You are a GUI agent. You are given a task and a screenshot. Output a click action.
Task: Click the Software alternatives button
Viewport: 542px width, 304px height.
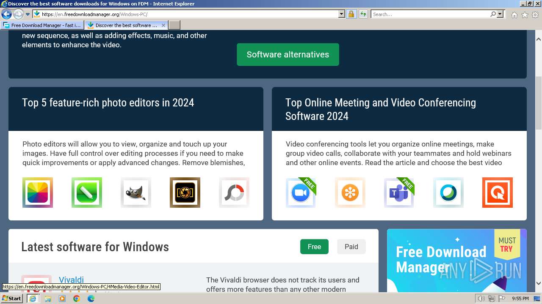(288, 54)
